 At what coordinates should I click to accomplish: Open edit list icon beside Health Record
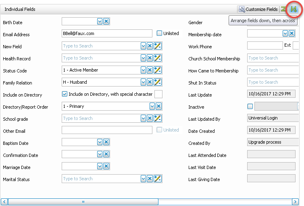[158, 58]
